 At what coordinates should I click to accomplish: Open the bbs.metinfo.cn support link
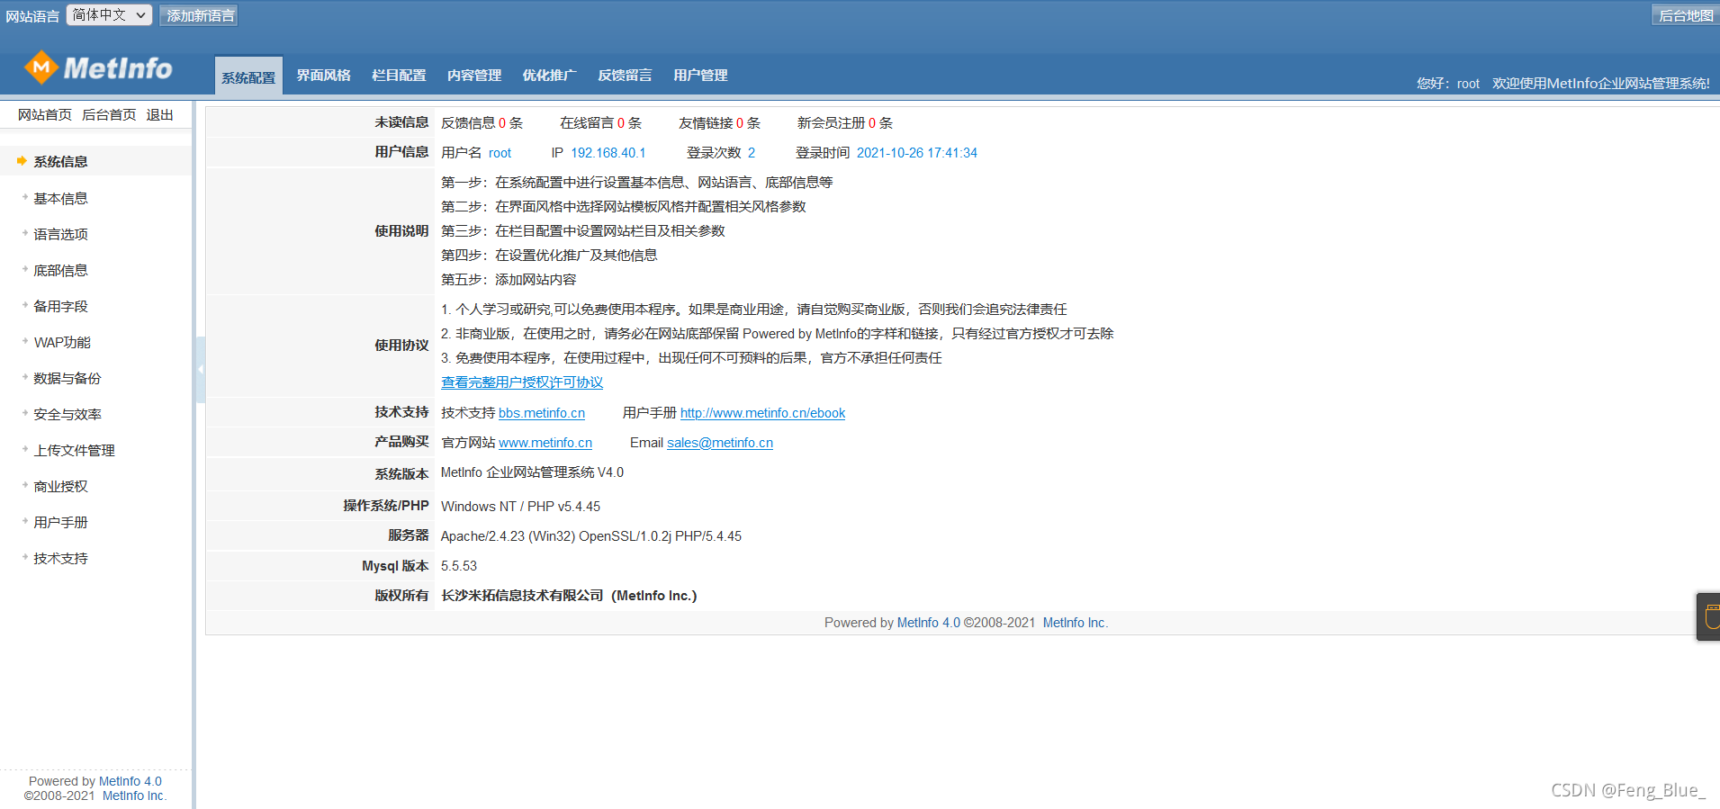click(542, 413)
